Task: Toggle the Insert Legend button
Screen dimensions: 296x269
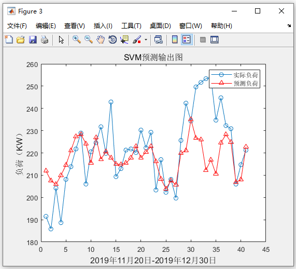Action: (x=187, y=39)
